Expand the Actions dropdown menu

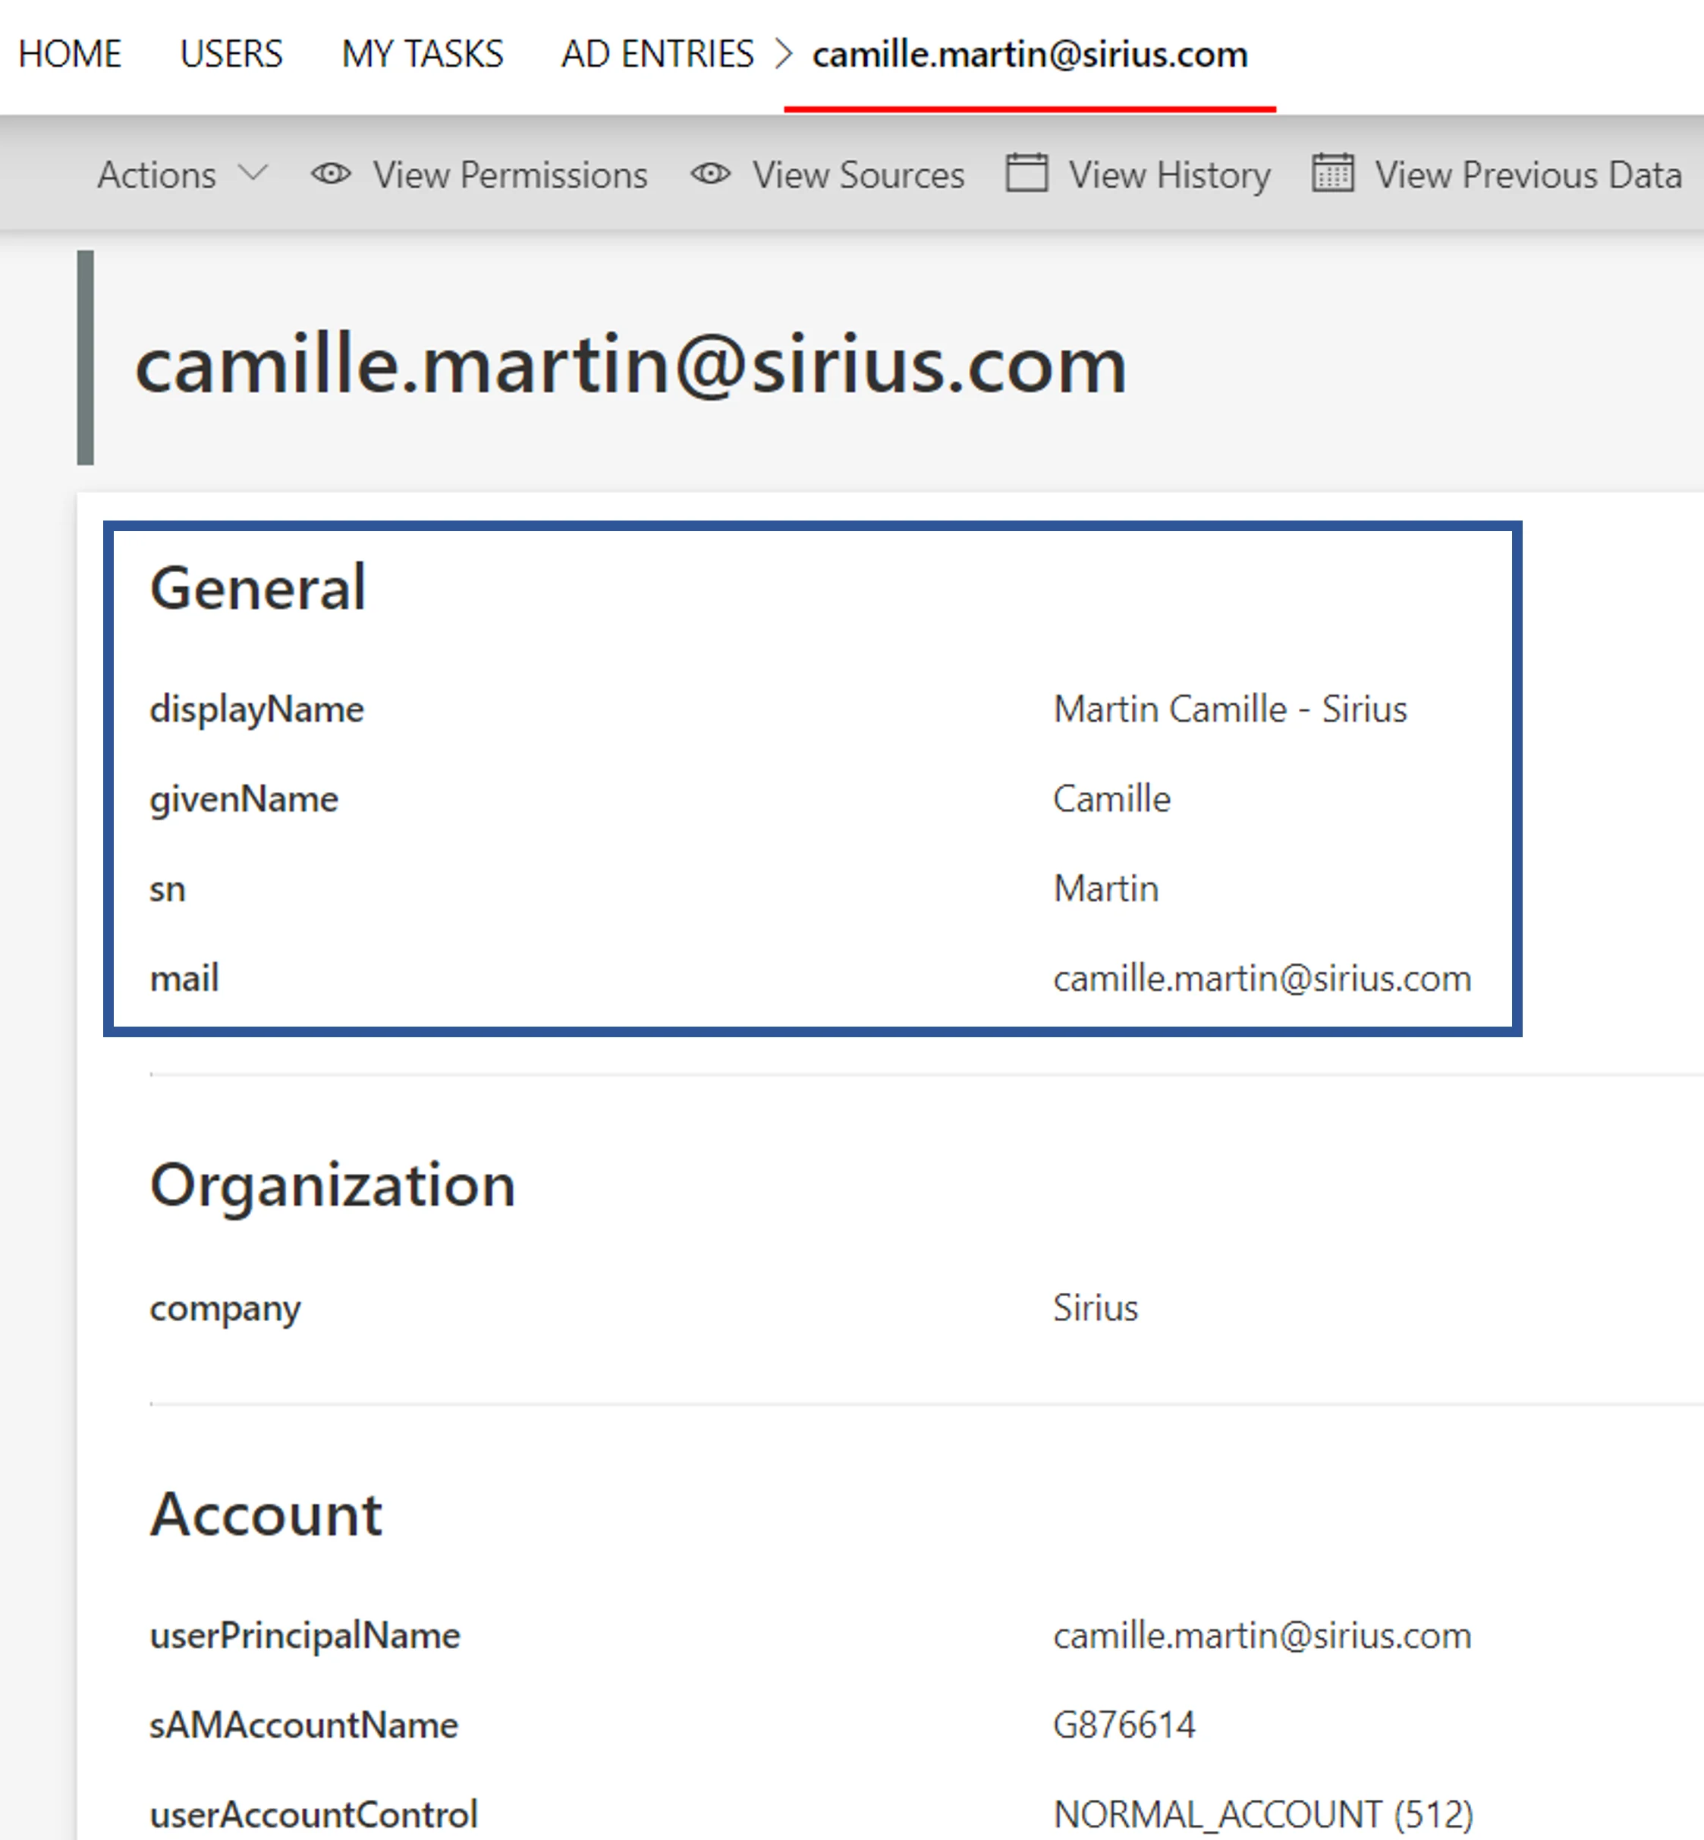tap(183, 175)
